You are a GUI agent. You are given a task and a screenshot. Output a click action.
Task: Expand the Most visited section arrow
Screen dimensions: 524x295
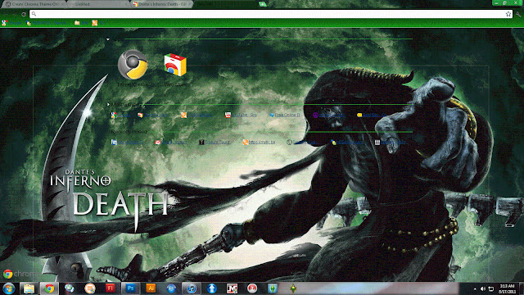108,104
